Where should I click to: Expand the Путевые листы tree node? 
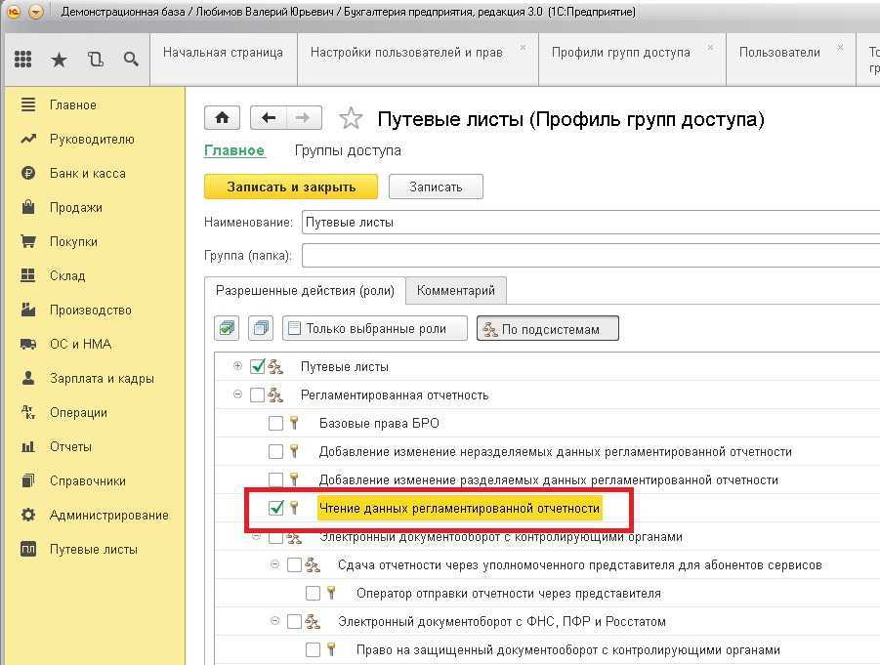click(x=237, y=366)
